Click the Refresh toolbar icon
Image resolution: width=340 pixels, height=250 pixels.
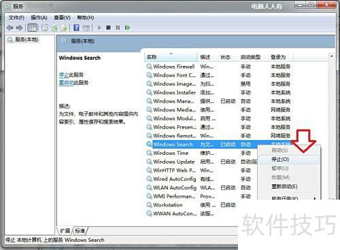point(55,28)
